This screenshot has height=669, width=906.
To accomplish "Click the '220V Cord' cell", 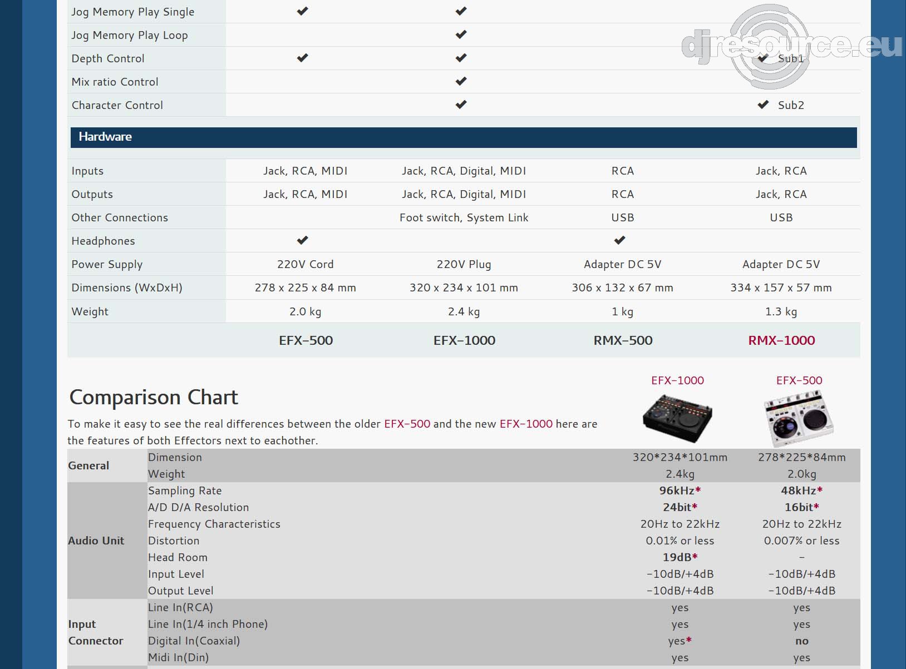I will pos(306,264).
